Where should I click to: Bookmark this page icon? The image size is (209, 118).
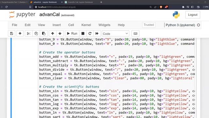point(30,7)
